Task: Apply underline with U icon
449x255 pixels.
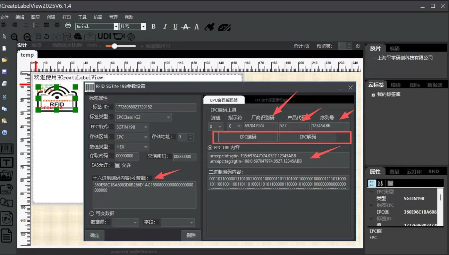Action: click(175, 27)
